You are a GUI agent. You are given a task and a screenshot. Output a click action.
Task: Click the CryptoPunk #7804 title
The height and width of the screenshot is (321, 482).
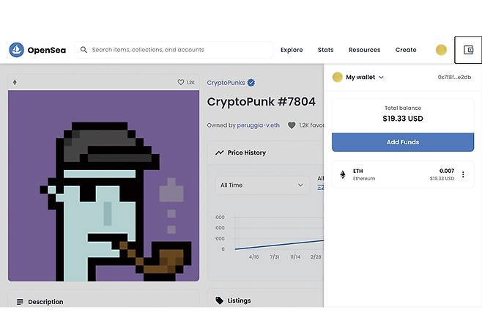(262, 102)
